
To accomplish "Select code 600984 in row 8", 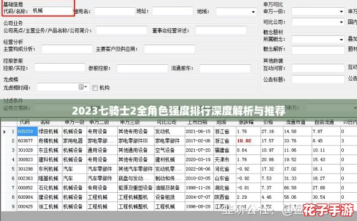I will click(x=25, y=198).
